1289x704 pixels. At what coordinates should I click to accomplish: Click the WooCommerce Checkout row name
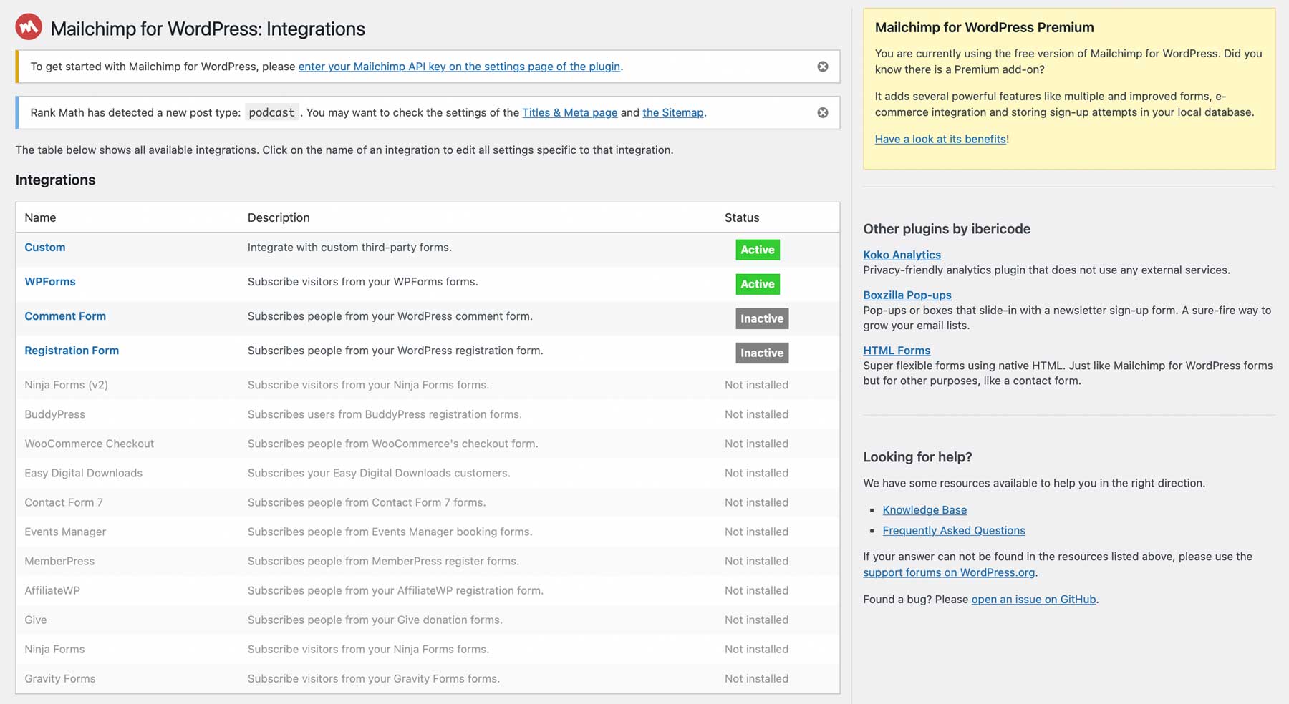pos(90,444)
